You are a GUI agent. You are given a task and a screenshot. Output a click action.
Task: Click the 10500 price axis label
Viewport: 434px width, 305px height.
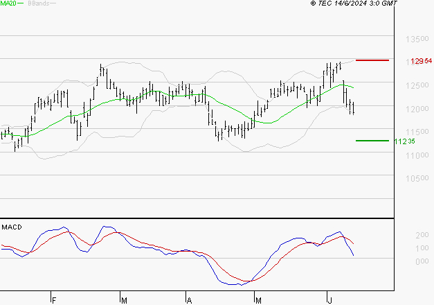pos(417,179)
